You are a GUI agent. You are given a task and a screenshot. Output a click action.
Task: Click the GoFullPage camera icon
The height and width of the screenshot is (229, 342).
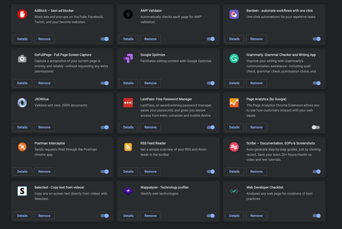coord(22,59)
